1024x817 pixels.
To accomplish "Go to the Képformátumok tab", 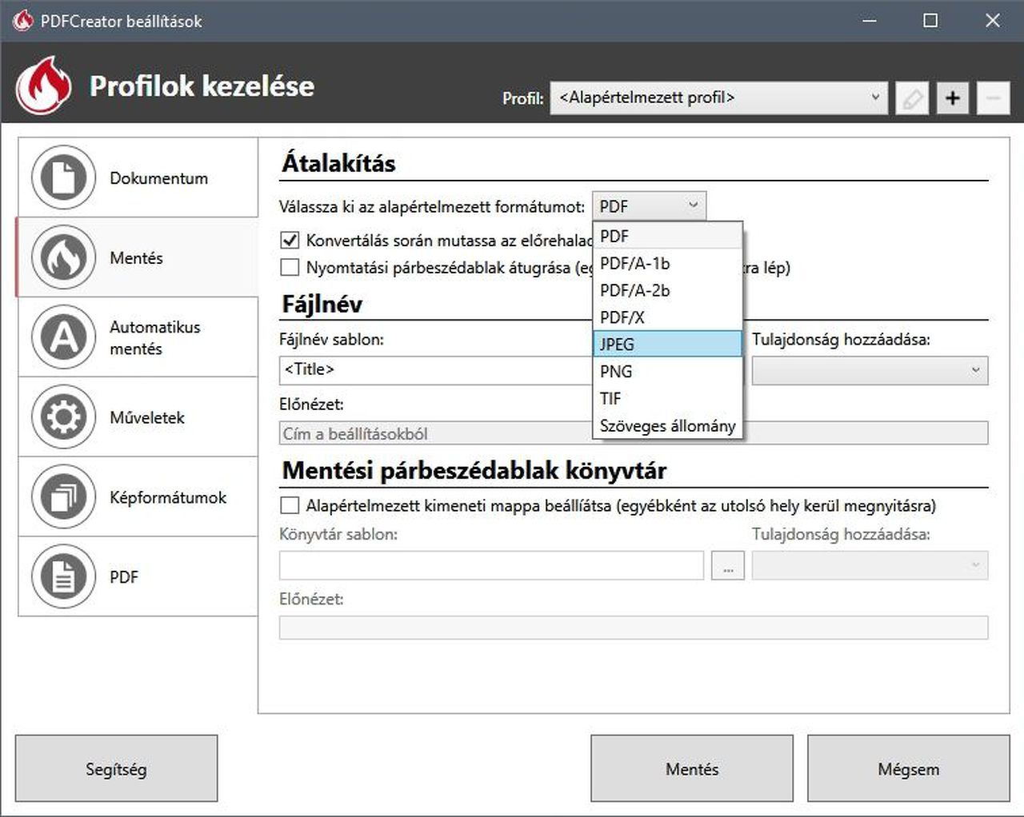I will tap(138, 497).
